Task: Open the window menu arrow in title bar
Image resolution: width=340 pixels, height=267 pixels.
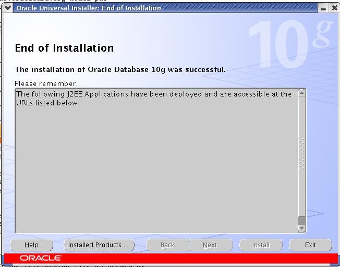Action: tap(8, 8)
